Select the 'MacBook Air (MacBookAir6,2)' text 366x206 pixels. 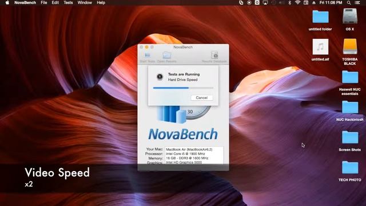(189, 149)
